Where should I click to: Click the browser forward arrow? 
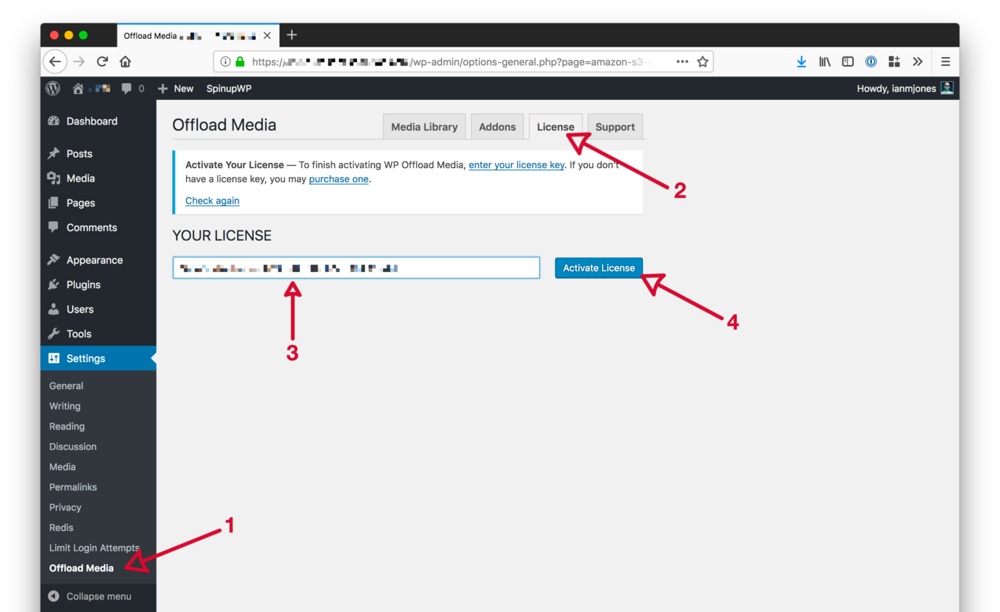pos(79,62)
